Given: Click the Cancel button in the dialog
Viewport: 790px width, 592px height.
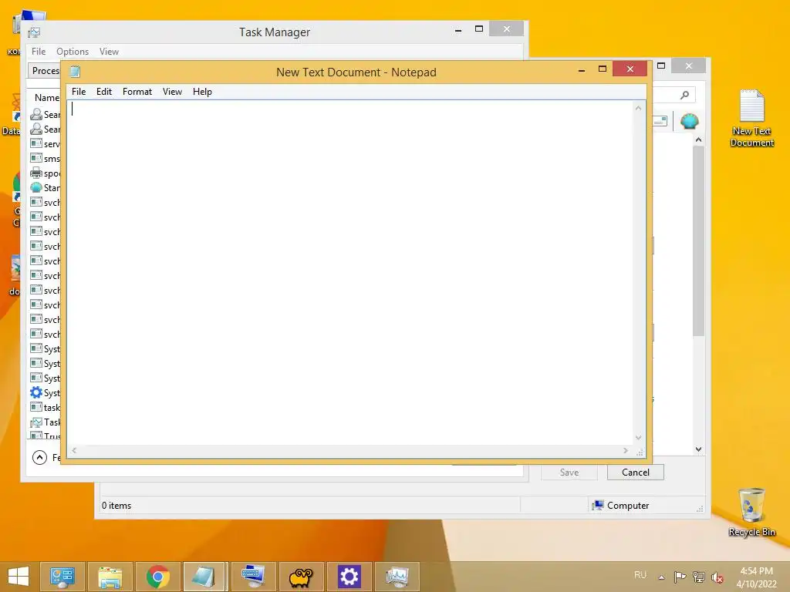Looking at the screenshot, I should click(x=636, y=473).
